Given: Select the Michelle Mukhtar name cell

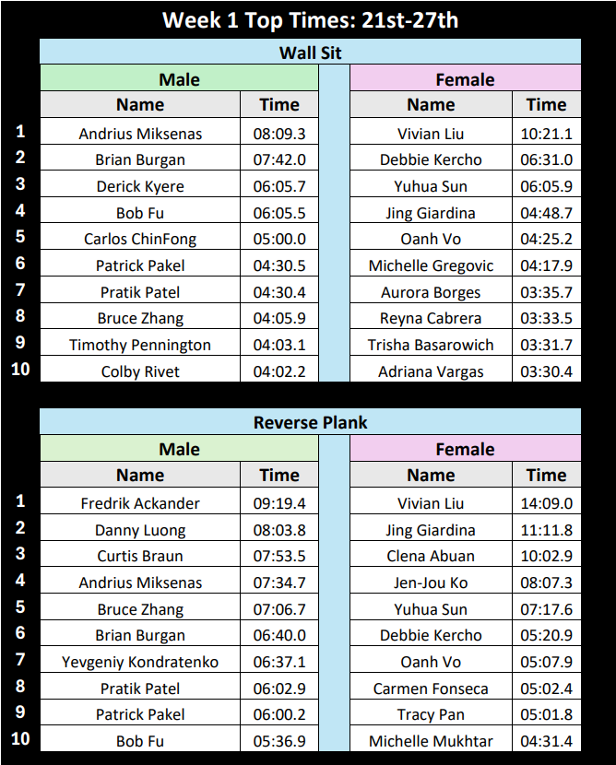Looking at the screenshot, I should 431,741.
